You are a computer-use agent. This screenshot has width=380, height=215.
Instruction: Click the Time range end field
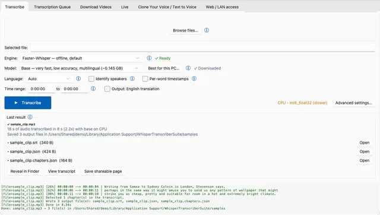pos(74,89)
